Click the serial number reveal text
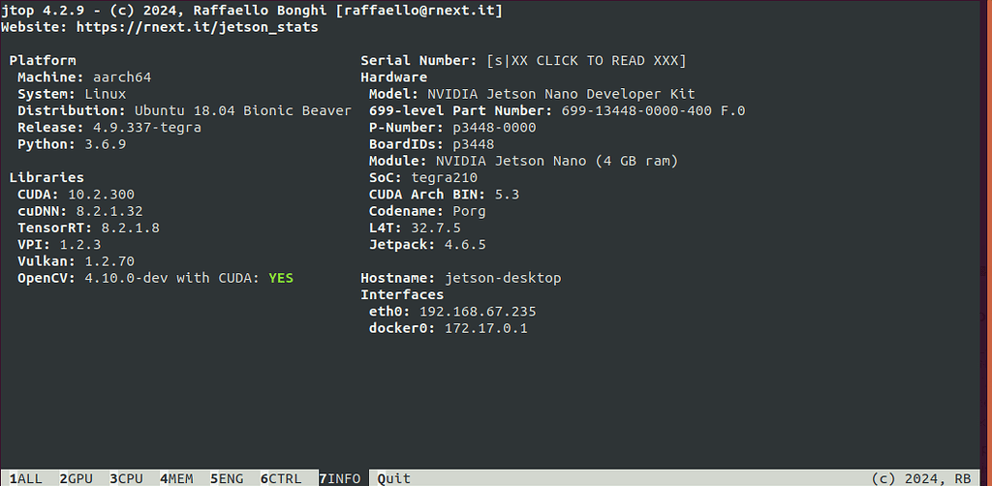The width and height of the screenshot is (992, 486). (586, 61)
